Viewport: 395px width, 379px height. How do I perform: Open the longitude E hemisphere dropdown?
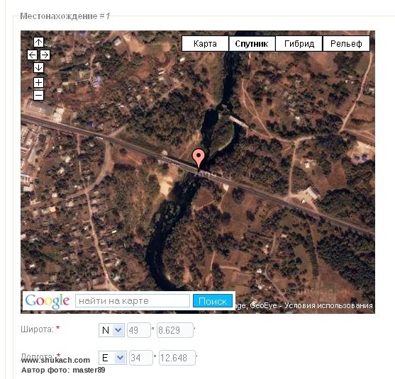(x=112, y=358)
